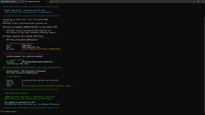Click the 'Memo L402 Proxy API Call' line
This screenshot has width=205, height=115.
click(x=23, y=47)
